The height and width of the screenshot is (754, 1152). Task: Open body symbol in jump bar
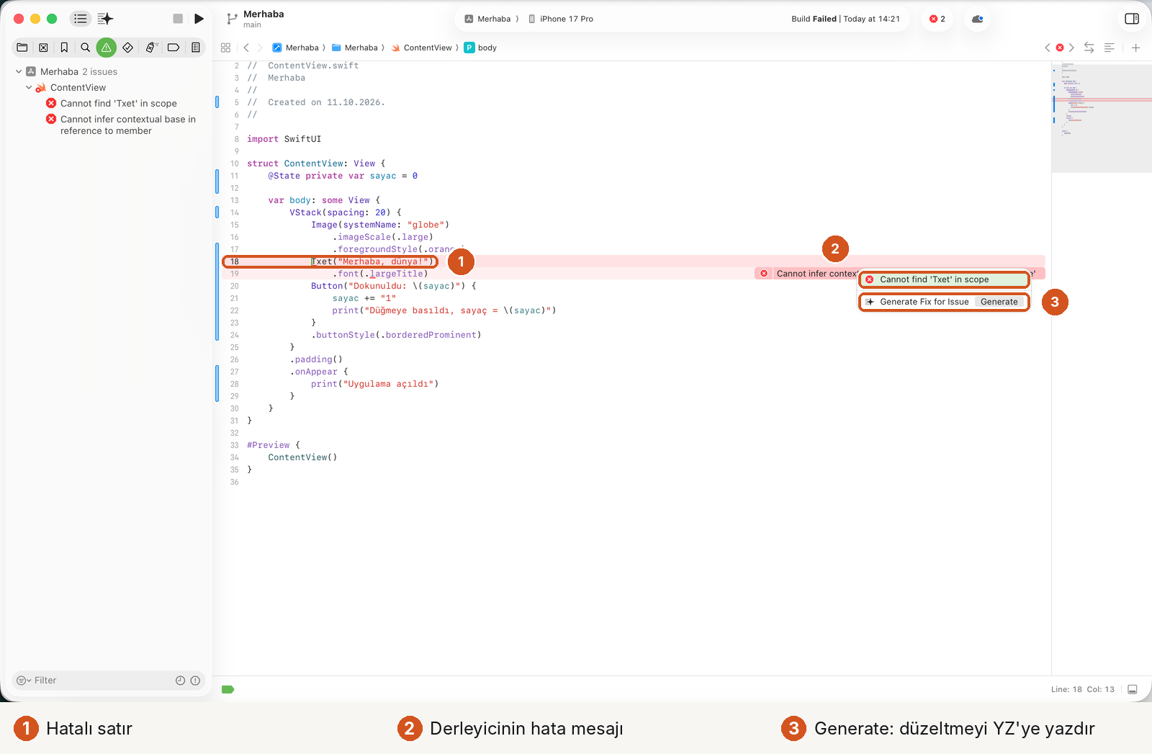[x=480, y=48]
